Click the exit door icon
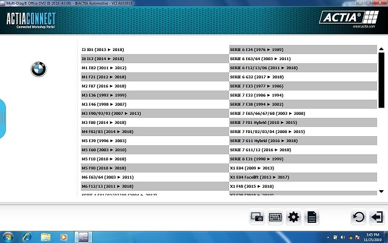This screenshot has width=388, height=243. (377, 217)
